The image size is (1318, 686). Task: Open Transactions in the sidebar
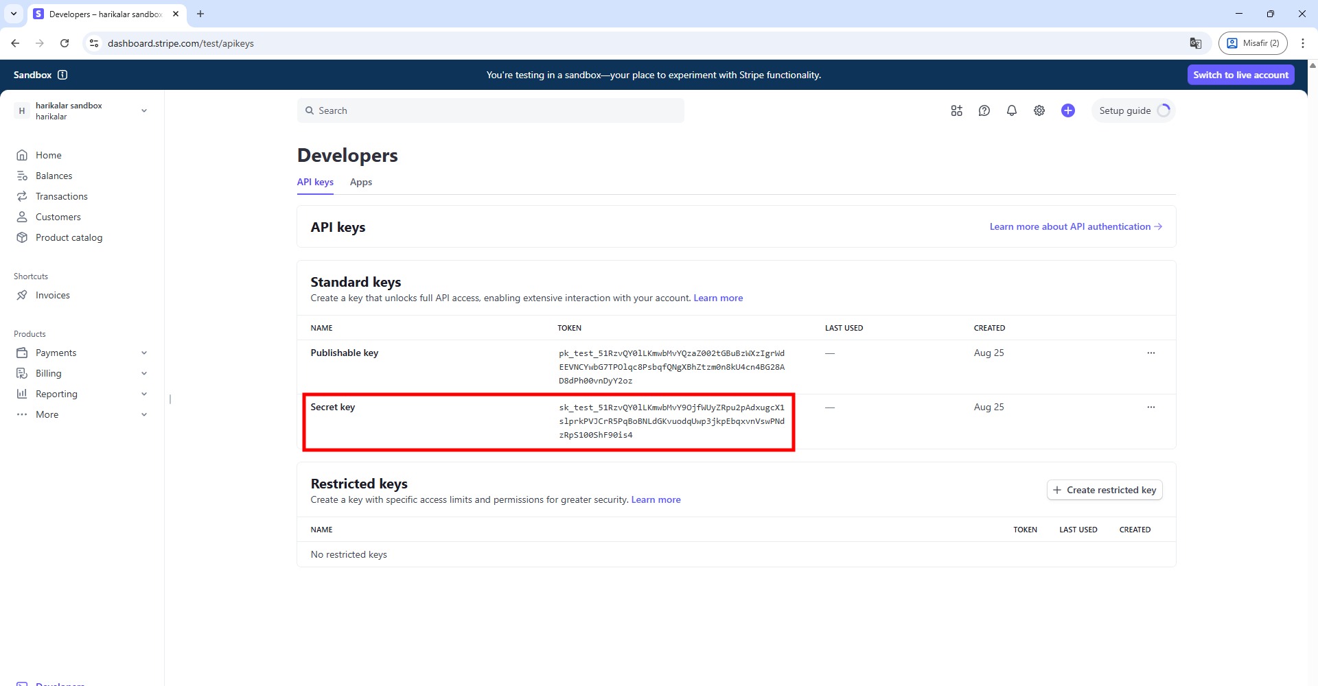pos(61,196)
